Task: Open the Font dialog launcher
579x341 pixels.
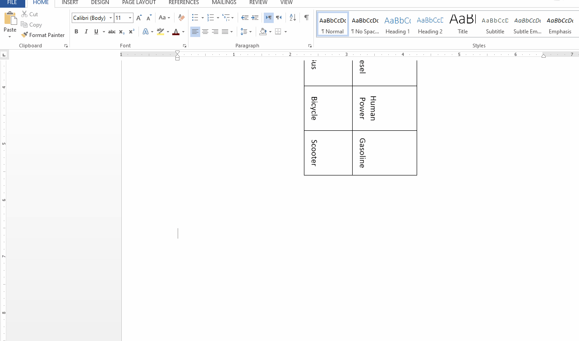Action: pos(184,46)
